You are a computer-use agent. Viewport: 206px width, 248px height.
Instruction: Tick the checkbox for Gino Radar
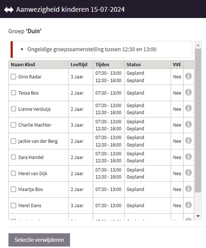point(13,77)
